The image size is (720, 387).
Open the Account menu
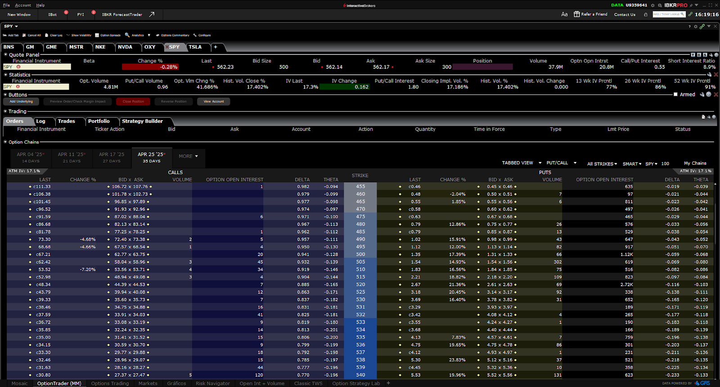click(23, 5)
